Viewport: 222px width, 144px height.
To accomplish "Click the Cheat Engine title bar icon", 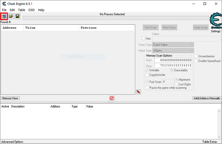I will point(4,4).
